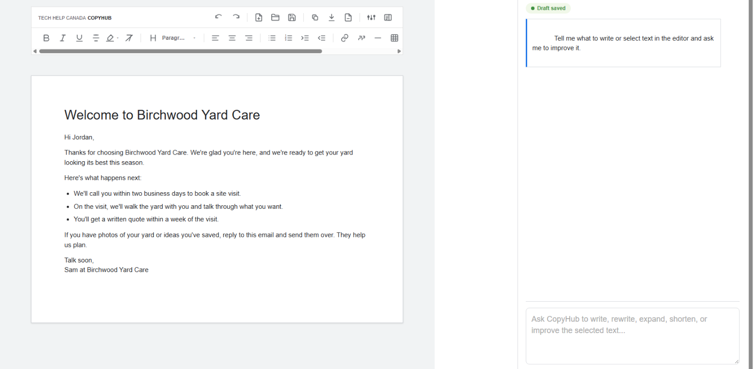Align text to the left
This screenshot has width=754, height=369.
(216, 38)
